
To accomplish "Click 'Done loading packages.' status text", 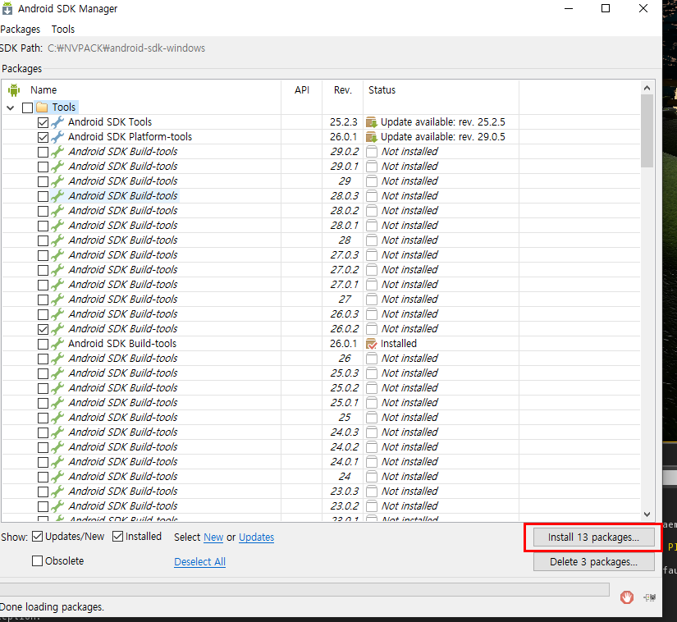I will pyautogui.click(x=52, y=607).
